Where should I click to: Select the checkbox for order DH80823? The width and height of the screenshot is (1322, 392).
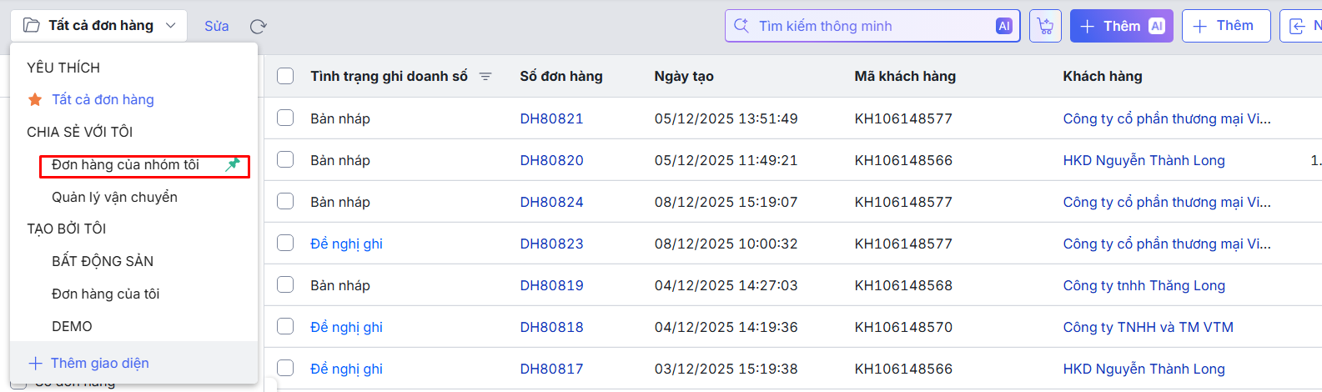285,244
